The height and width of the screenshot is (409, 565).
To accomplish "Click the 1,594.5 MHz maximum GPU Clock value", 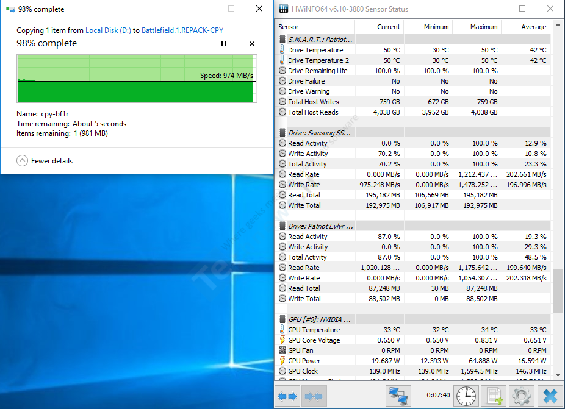I will (x=479, y=371).
